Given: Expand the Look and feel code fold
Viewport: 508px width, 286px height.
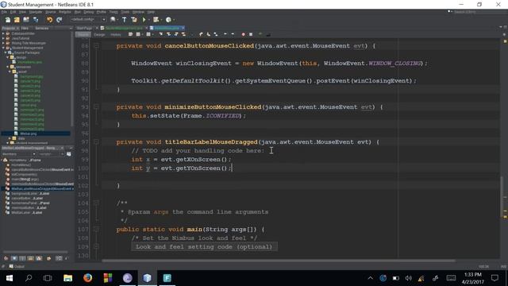Looking at the screenshot, I should pyautogui.click(x=96, y=247).
